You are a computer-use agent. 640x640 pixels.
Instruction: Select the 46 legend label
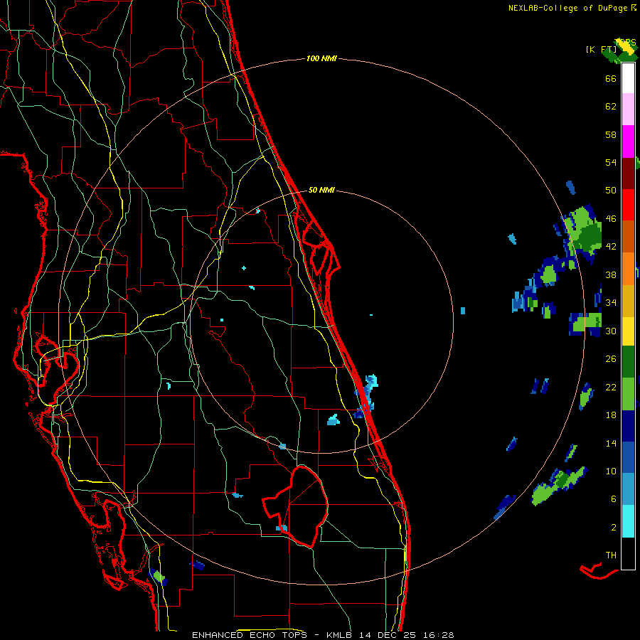coord(611,219)
